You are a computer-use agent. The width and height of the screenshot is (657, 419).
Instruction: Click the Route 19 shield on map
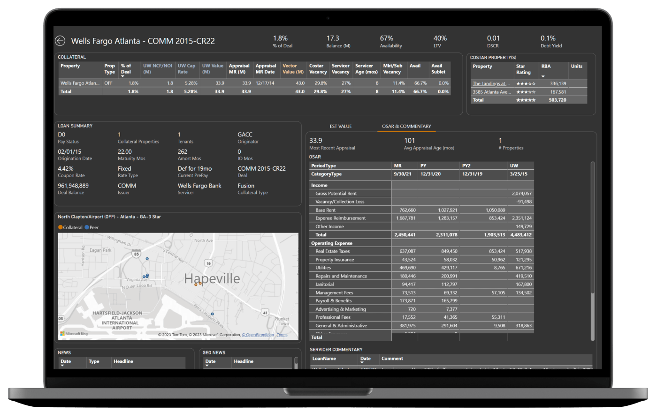pyautogui.click(x=209, y=263)
